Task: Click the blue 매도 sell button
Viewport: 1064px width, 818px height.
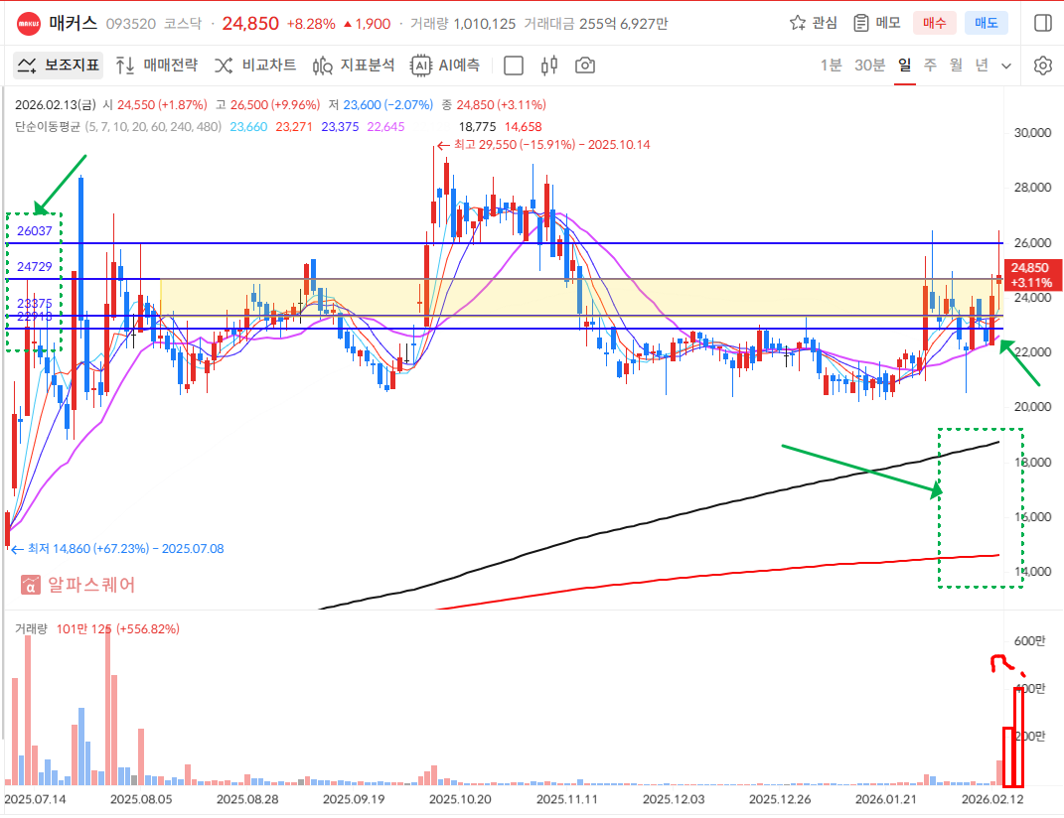Action: (x=986, y=23)
